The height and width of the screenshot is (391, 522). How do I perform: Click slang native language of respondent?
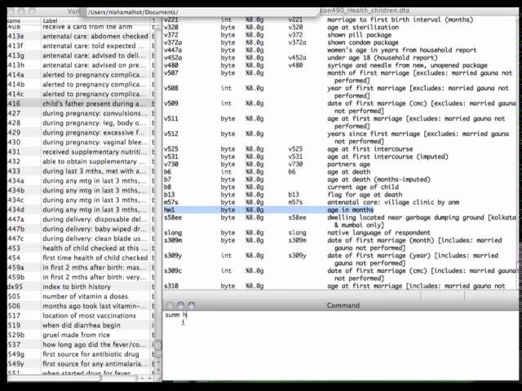(x=297, y=233)
